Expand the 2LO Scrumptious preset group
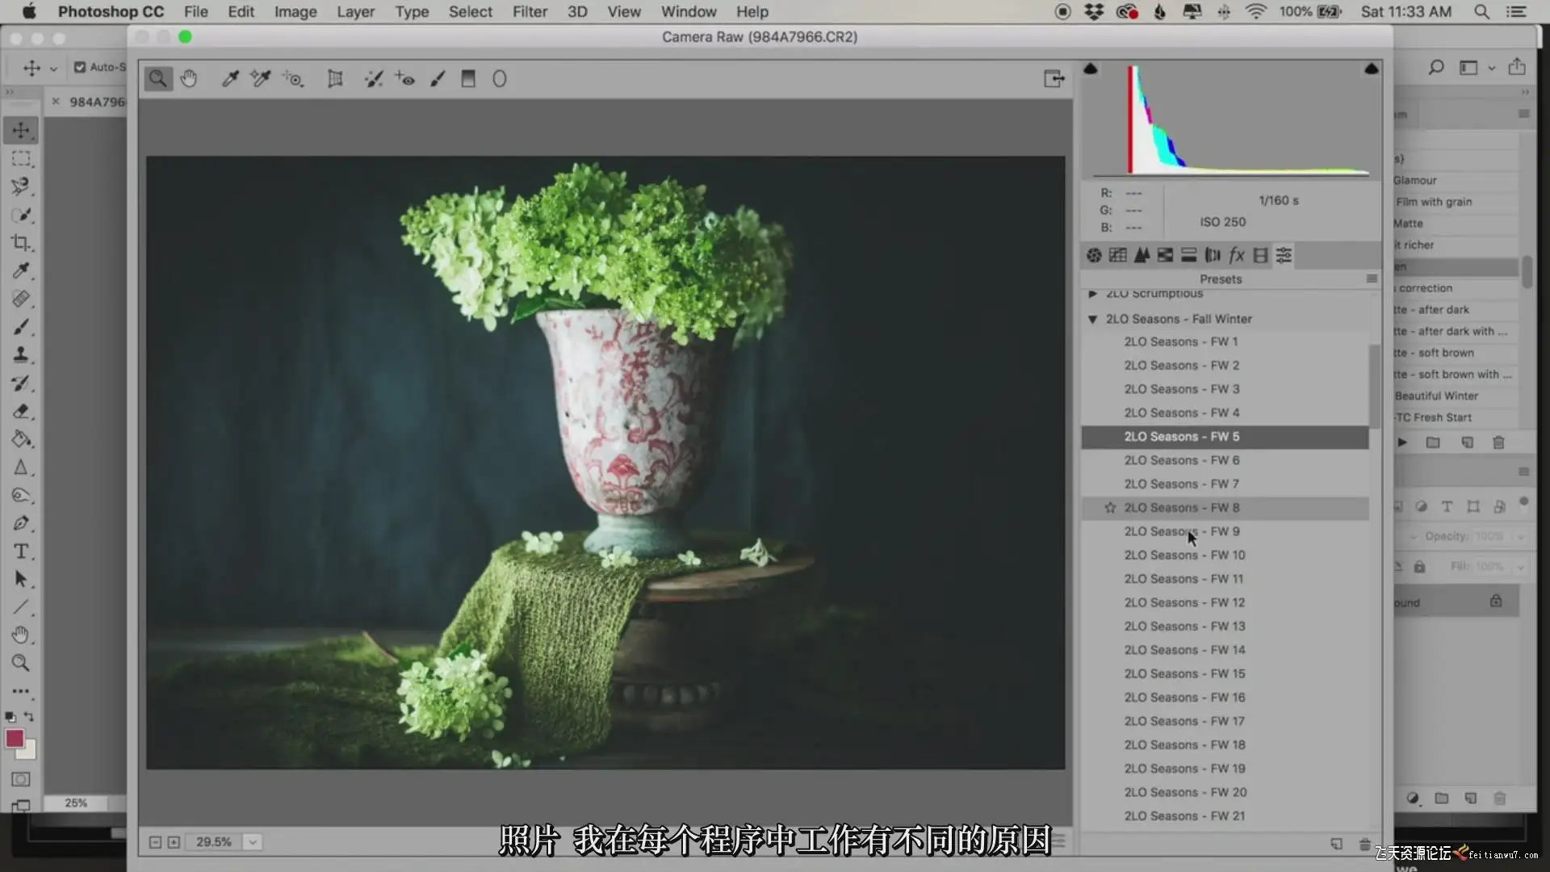 coord(1092,293)
